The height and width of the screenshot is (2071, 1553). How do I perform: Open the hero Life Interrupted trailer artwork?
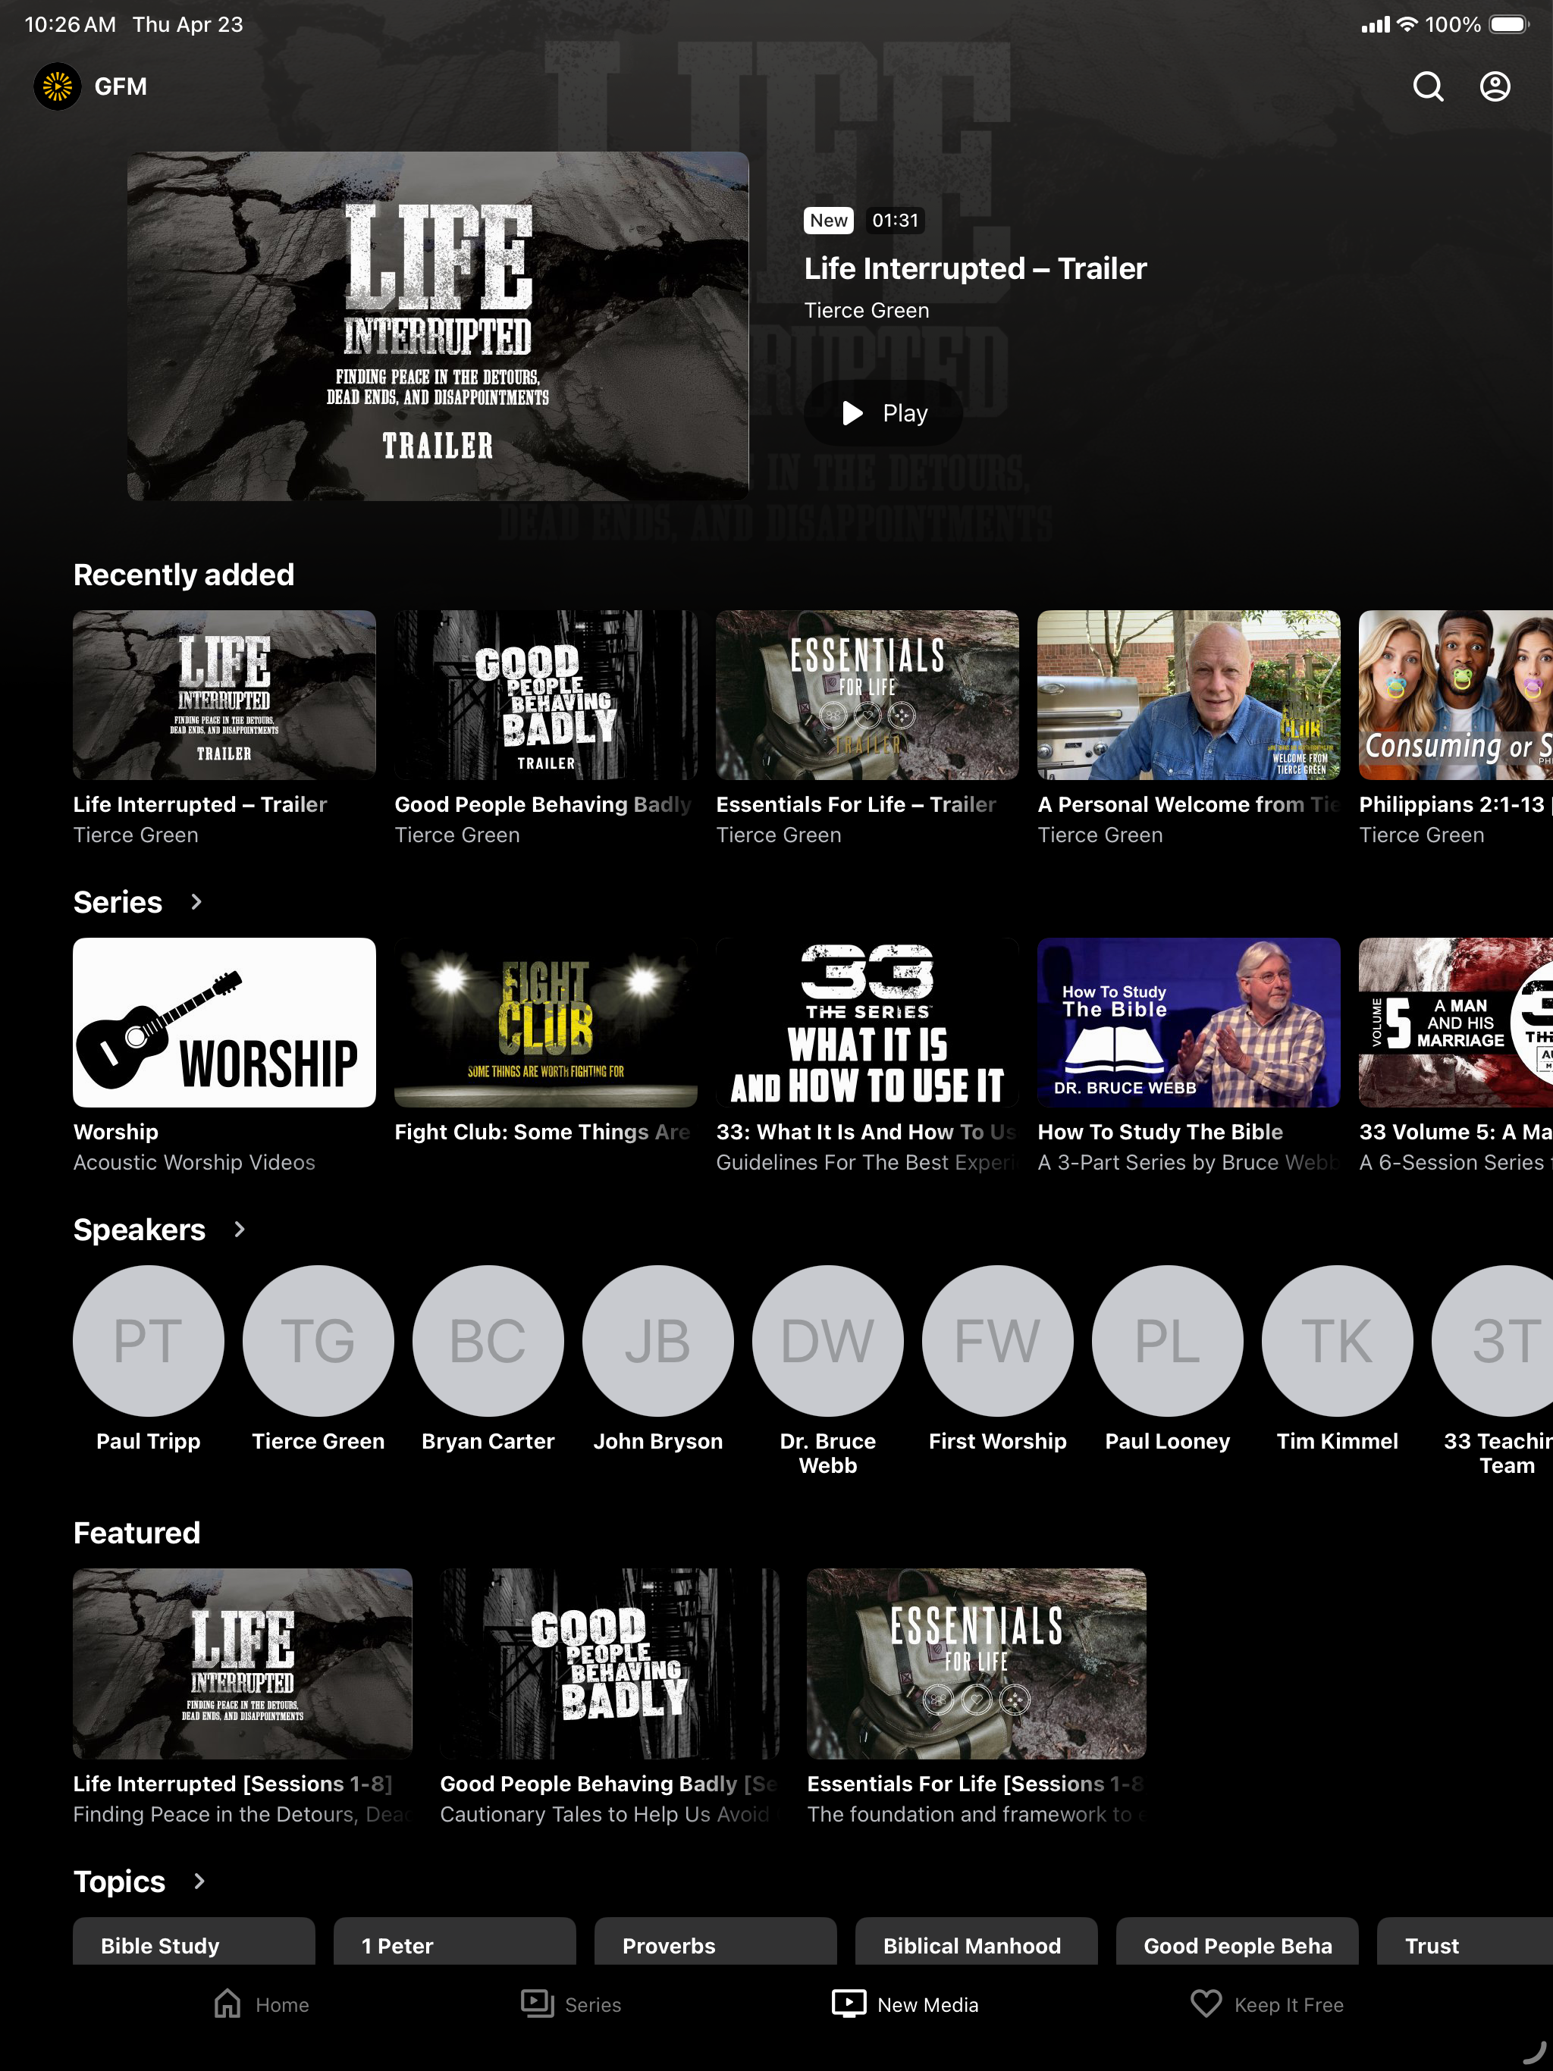point(438,326)
